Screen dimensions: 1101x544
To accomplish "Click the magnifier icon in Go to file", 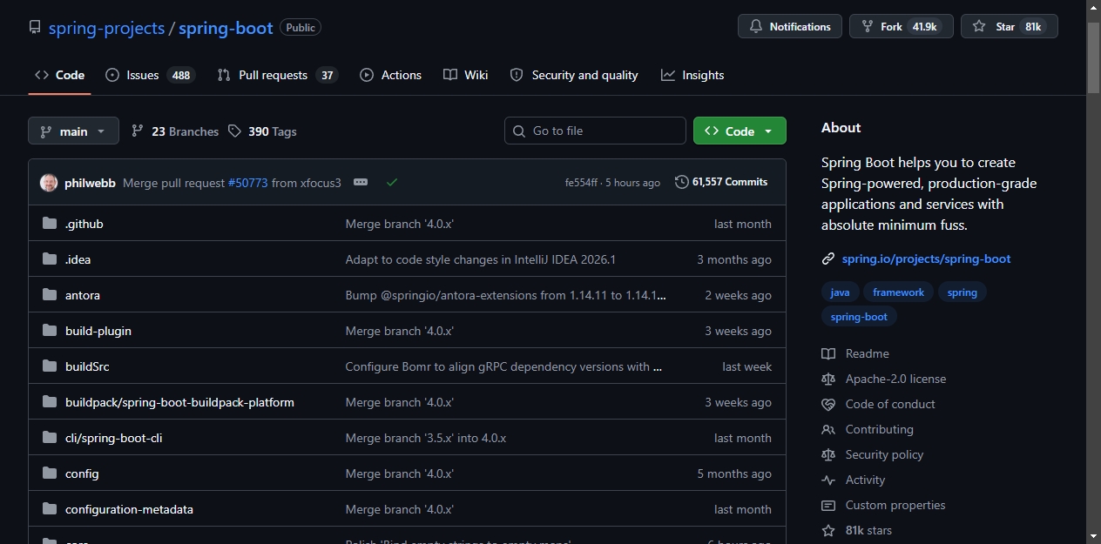I will [x=519, y=131].
